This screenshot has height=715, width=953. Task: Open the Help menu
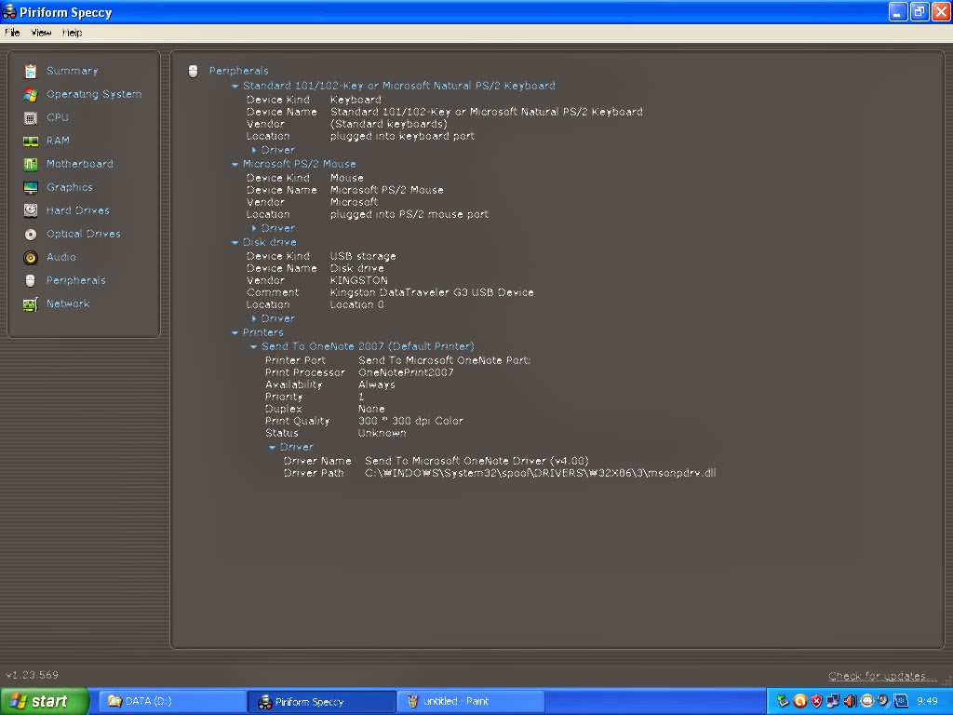(72, 33)
